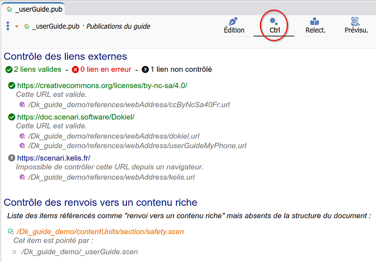Expand the small orange dropdown arrow

tap(17, 26)
